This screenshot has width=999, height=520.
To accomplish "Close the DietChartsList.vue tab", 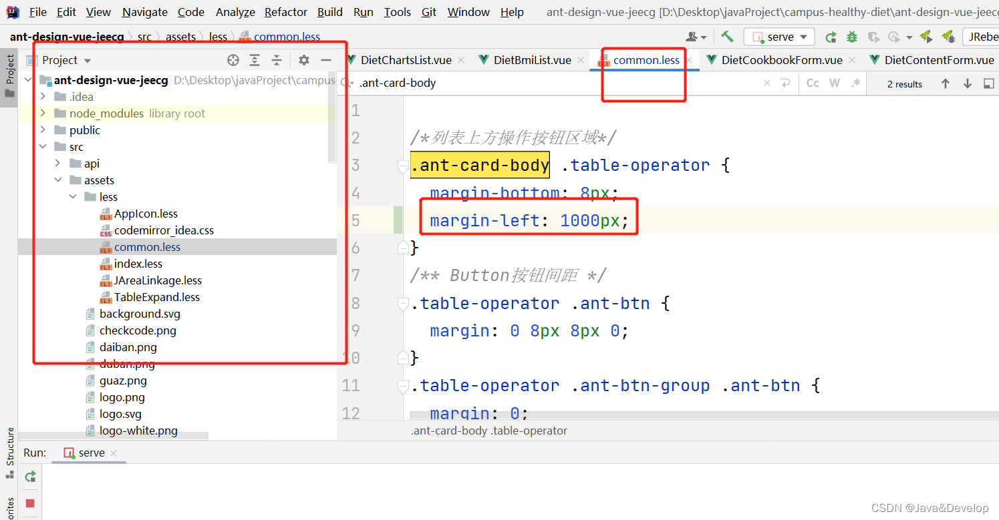I will click(460, 60).
